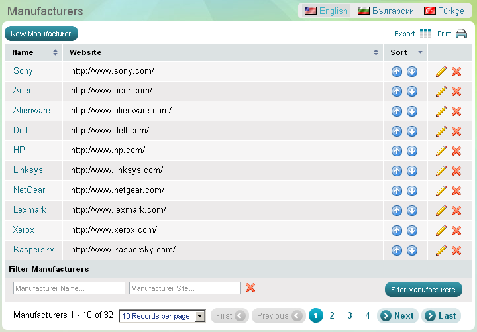The image size is (477, 332).
Task: Switch language to Български
Action: [x=386, y=11]
